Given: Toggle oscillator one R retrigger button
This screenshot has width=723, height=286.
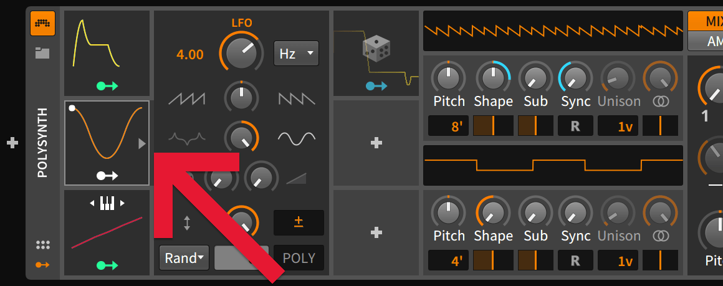Looking at the screenshot, I should click(575, 126).
